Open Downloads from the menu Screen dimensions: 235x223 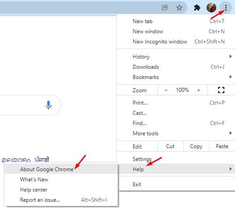[x=176, y=67]
